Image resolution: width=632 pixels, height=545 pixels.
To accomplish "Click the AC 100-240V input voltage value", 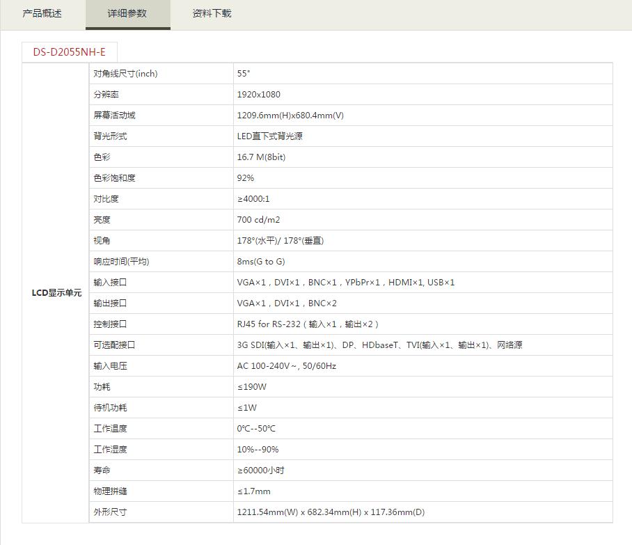I will point(287,366).
